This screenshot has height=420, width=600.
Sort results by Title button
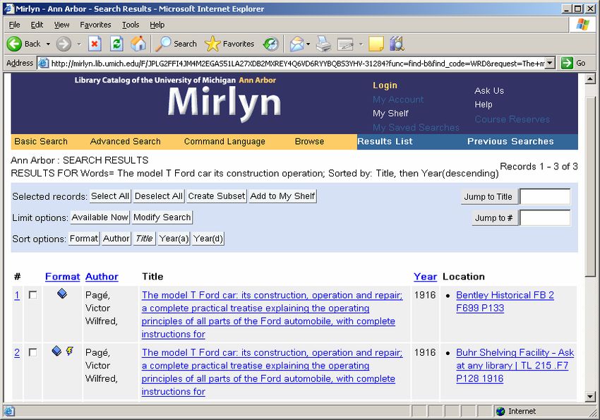click(144, 239)
